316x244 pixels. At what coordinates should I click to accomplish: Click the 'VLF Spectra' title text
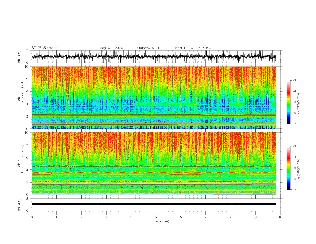45,48
